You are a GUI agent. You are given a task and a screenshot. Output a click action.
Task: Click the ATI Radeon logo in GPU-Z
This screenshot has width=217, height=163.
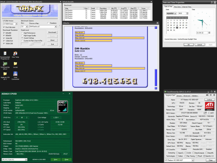[x=209, y=106]
